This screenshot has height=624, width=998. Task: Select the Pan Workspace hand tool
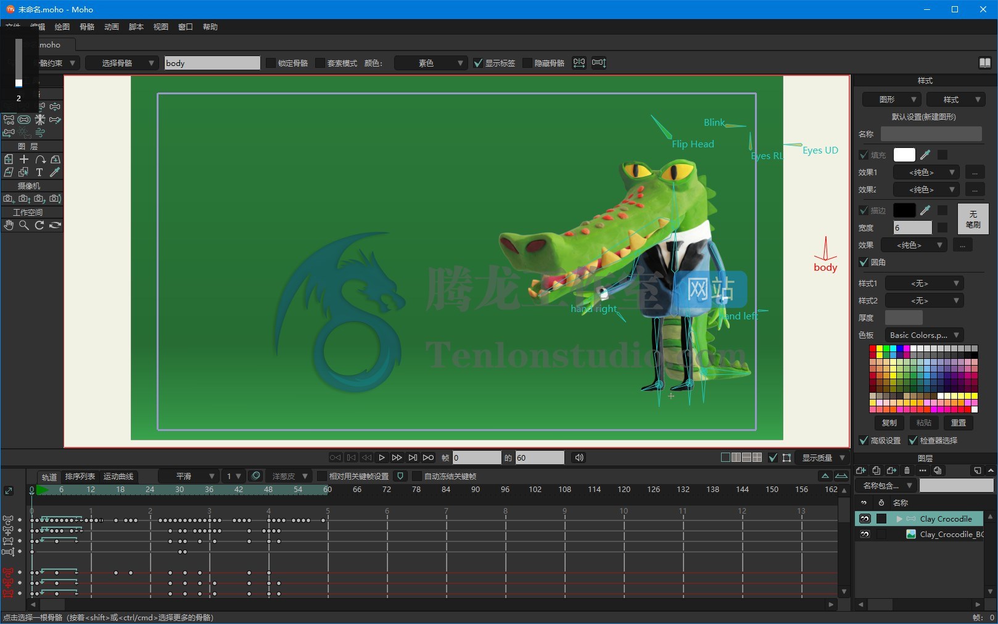9,225
